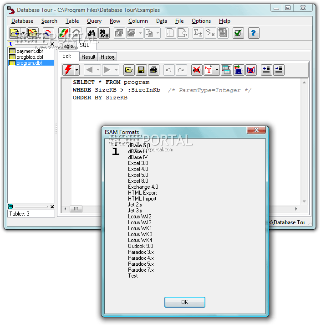This screenshot has height=325, width=321.
Task: Click the close database folder icon
Action: click(33, 33)
